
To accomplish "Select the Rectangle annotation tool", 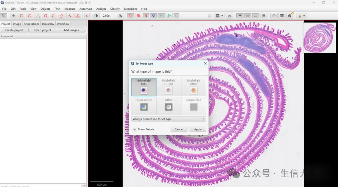I will click(22, 16).
